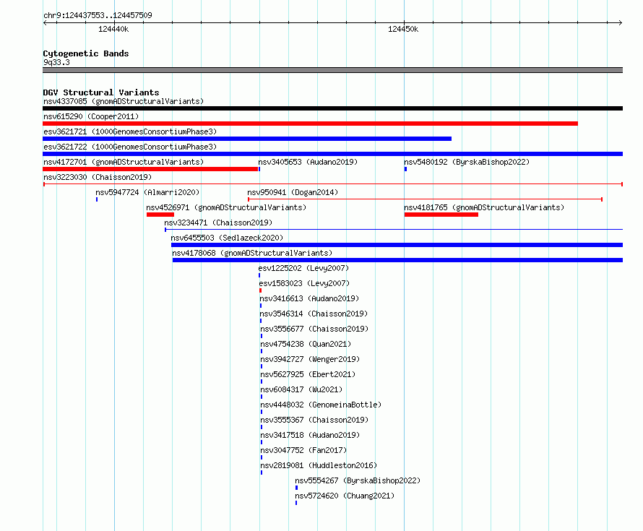Open nsv4181765 gnomAD variant label
643x531 pixels.
tap(484, 207)
